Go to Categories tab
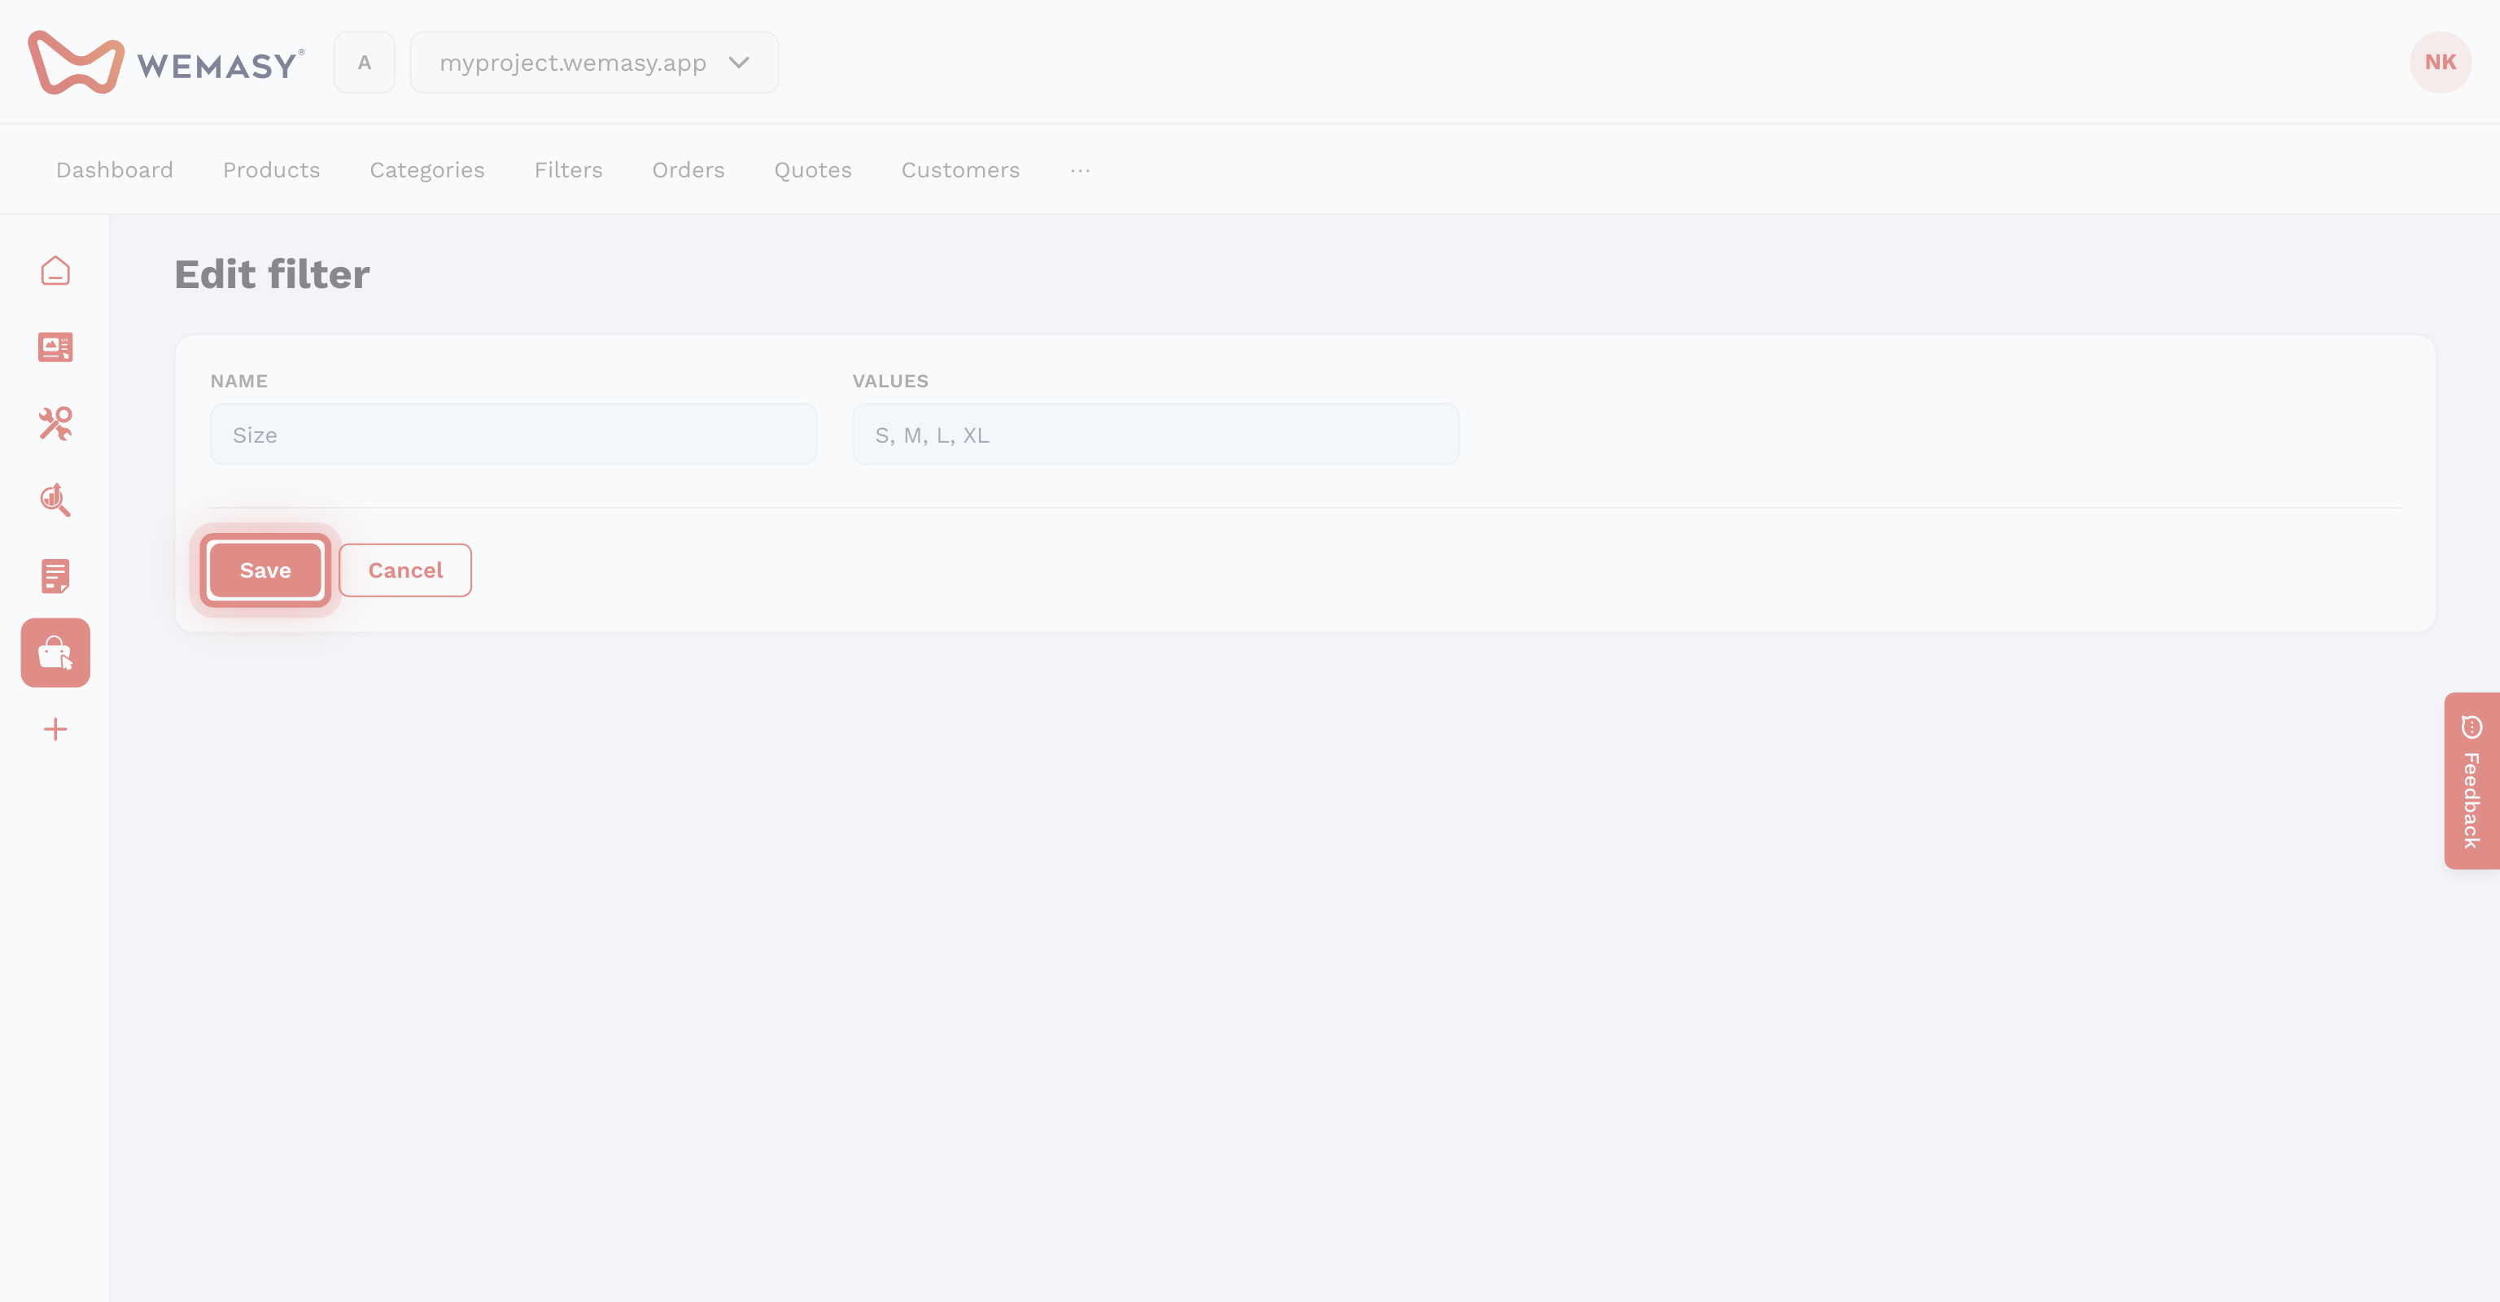Viewport: 2500px width, 1302px height. click(427, 170)
